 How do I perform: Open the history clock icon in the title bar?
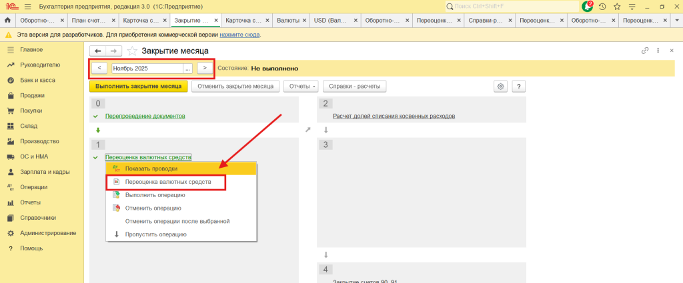click(602, 7)
